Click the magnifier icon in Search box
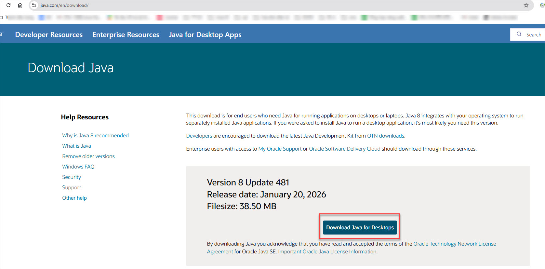This screenshot has width=545, height=269. 519,34
